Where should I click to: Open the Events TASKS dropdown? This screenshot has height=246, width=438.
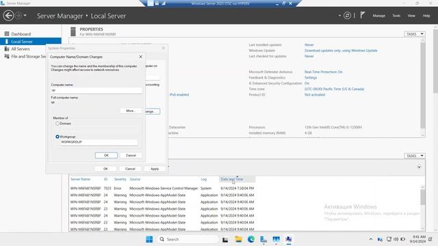415,156
